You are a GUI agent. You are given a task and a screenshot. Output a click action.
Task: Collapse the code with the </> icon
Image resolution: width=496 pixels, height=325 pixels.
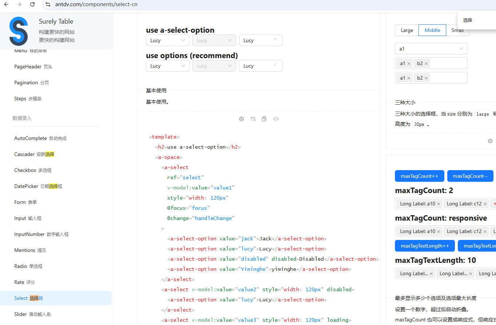tap(276, 119)
